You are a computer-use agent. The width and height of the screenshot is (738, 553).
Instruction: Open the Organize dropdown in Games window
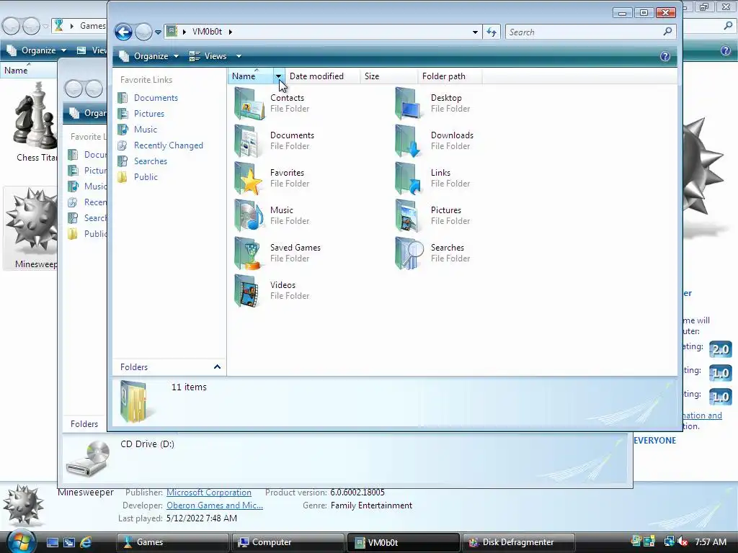[x=37, y=50]
